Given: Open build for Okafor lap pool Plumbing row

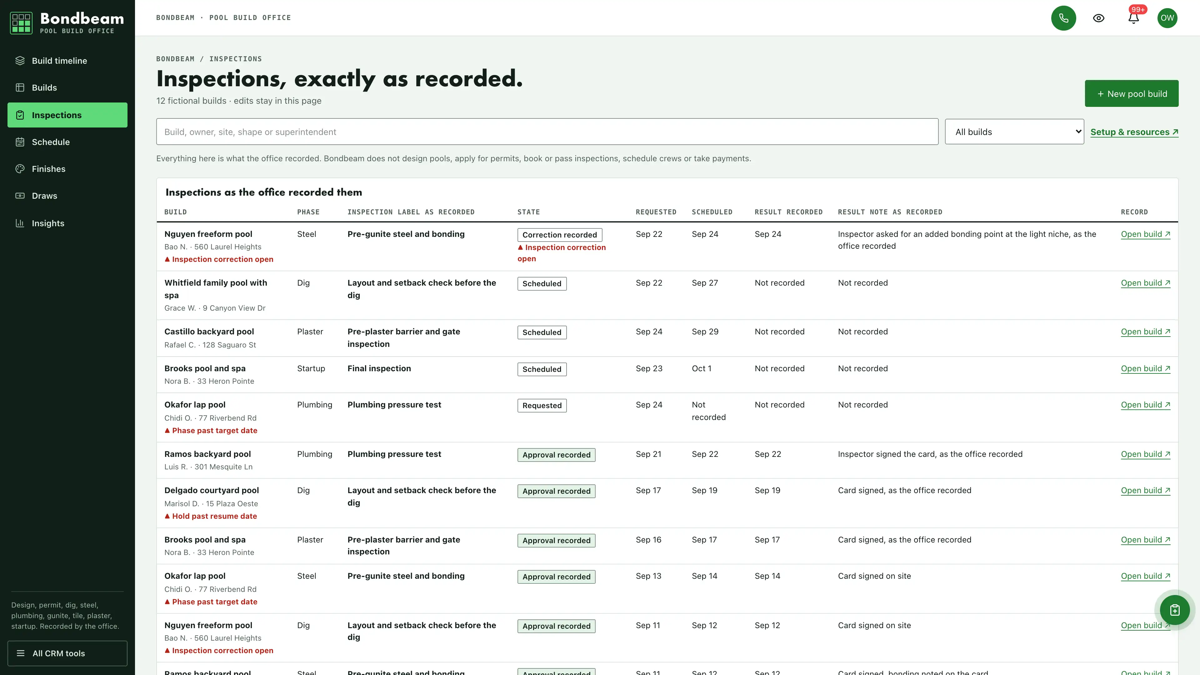Looking at the screenshot, I should coord(1146,405).
